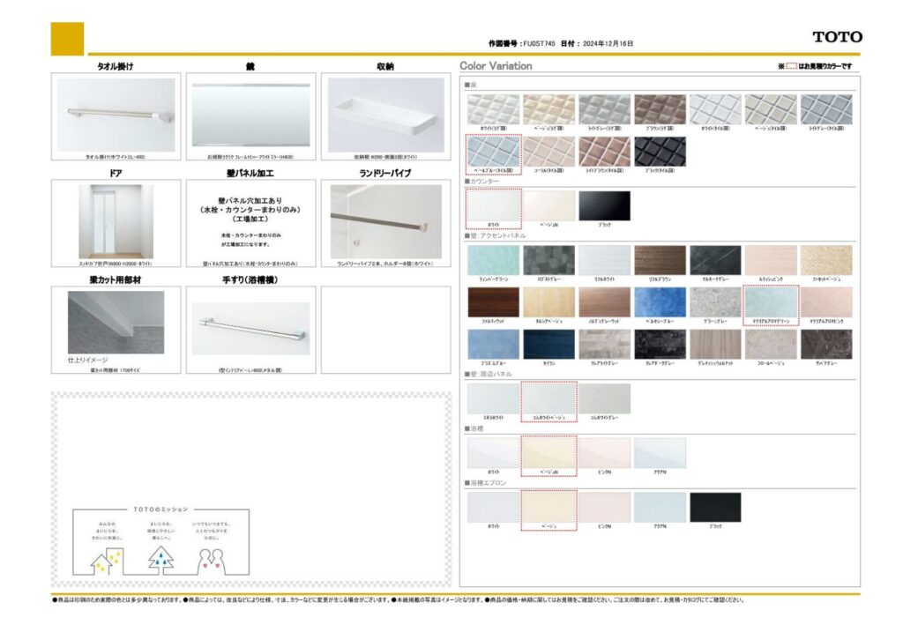Pick the black bathtub apron swatch
The height and width of the screenshot is (625, 903).
715,507
